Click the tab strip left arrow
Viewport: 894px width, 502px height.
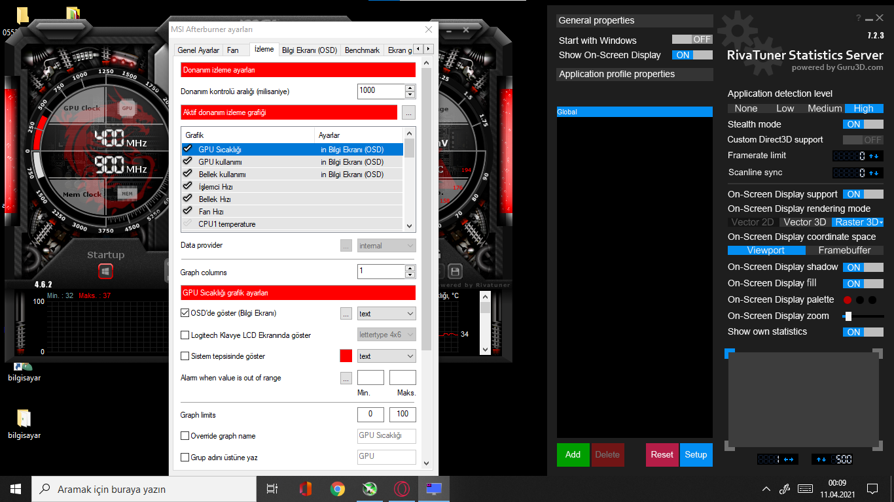418,49
